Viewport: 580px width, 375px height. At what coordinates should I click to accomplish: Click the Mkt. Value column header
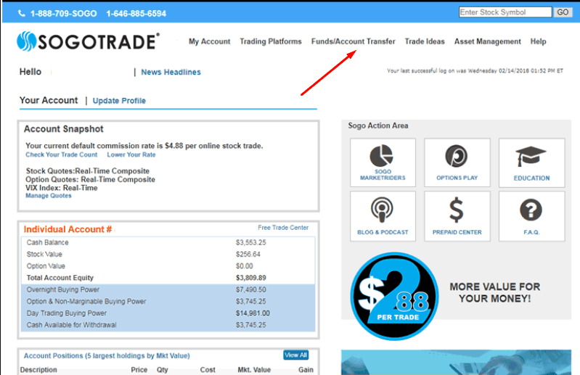pos(254,370)
